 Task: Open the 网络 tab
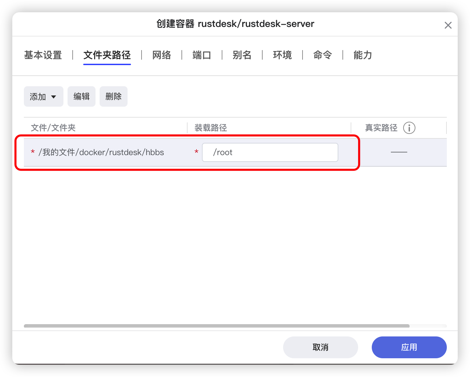[162, 55]
